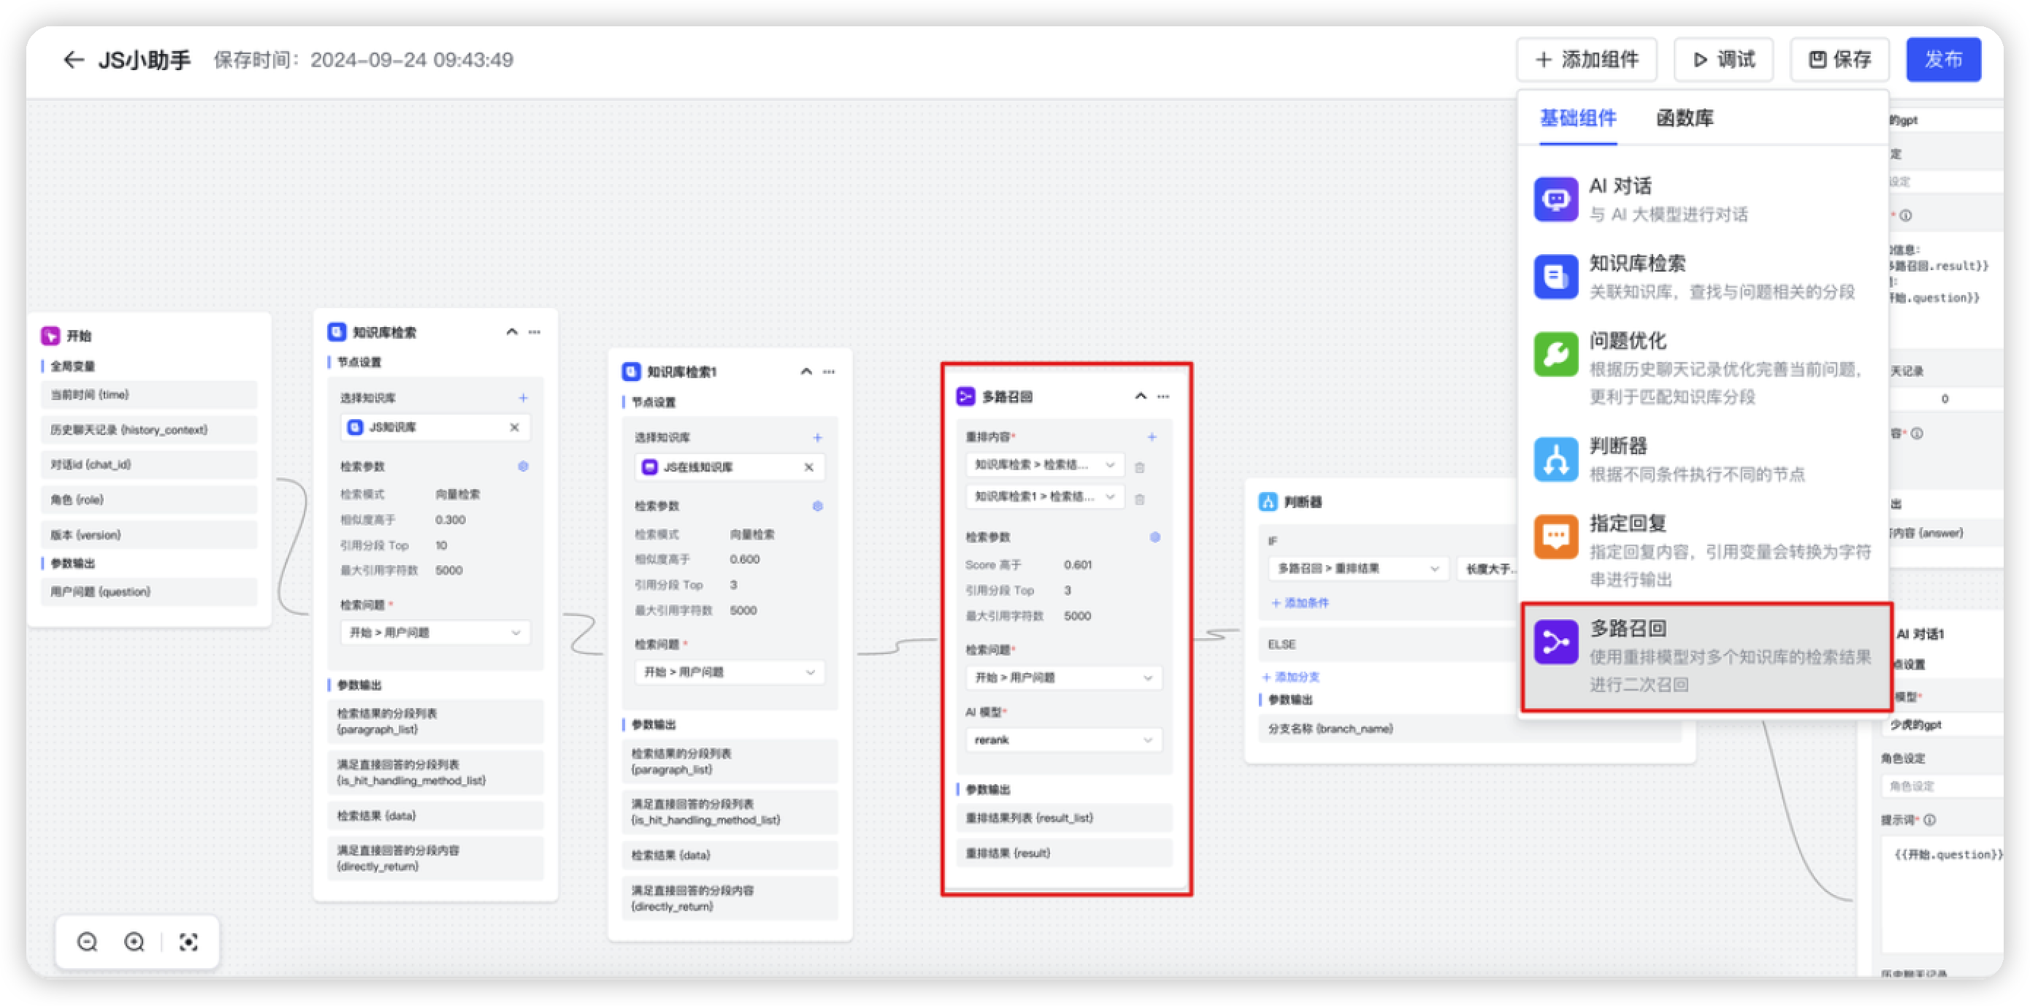This screenshot has width=2030, height=1006.
Task: Click the 用户问题 (question) output row
Action: coord(149,591)
